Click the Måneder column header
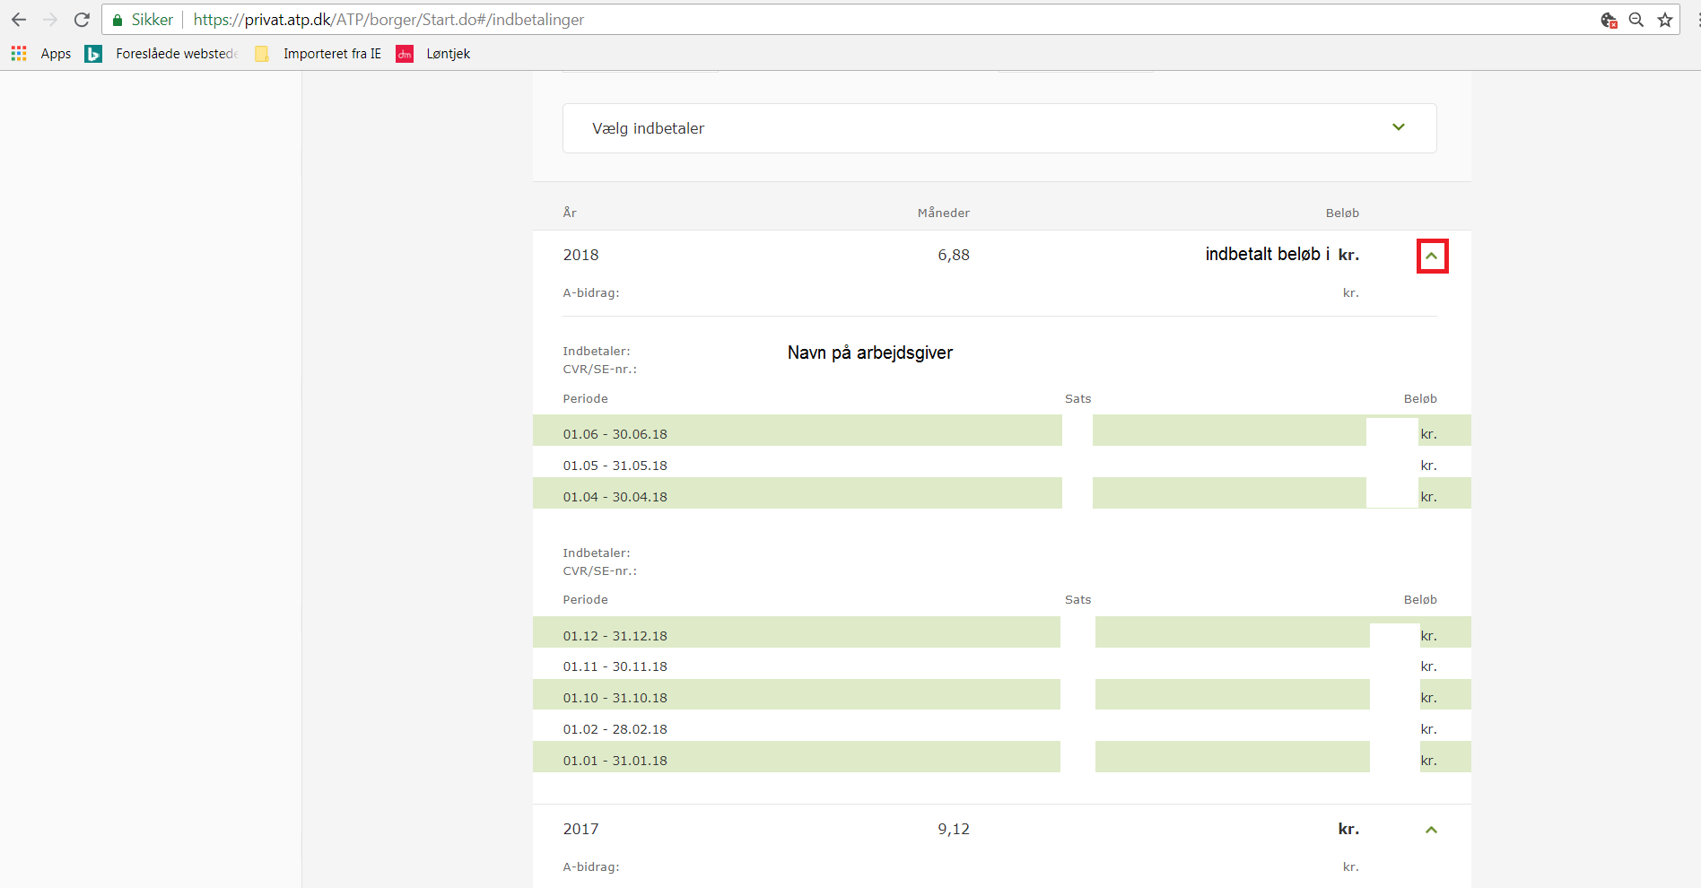The image size is (1701, 888). pos(943,213)
